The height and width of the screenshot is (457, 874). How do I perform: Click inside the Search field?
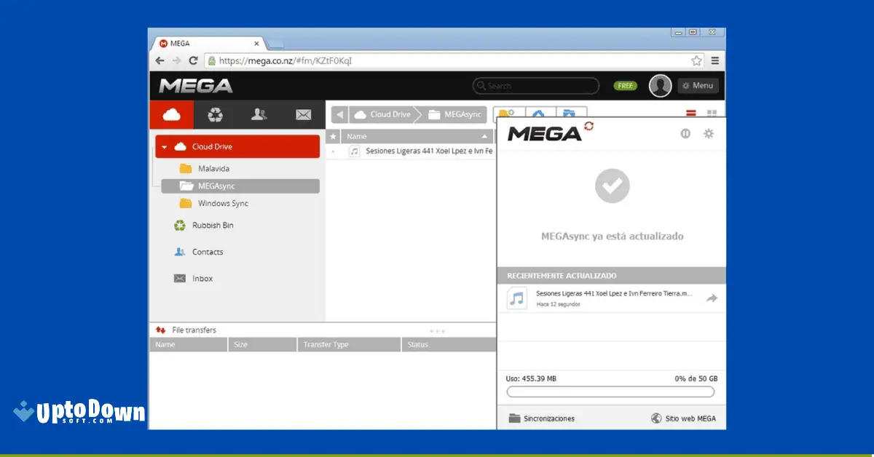pyautogui.click(x=535, y=85)
